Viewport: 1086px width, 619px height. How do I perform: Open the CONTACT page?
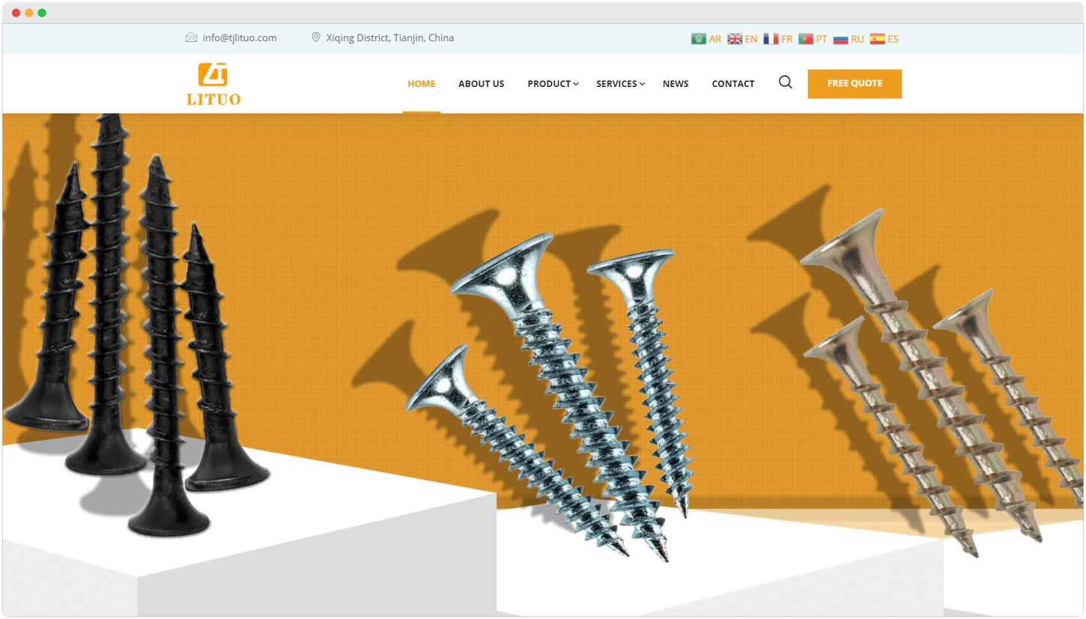(x=732, y=84)
